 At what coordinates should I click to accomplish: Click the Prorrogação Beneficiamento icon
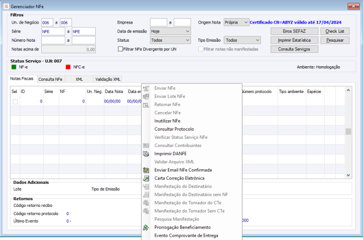click(146, 227)
